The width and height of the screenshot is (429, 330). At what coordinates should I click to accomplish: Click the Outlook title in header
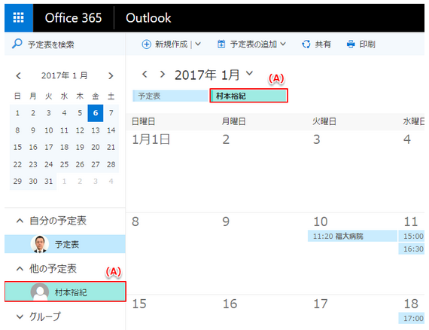148,18
